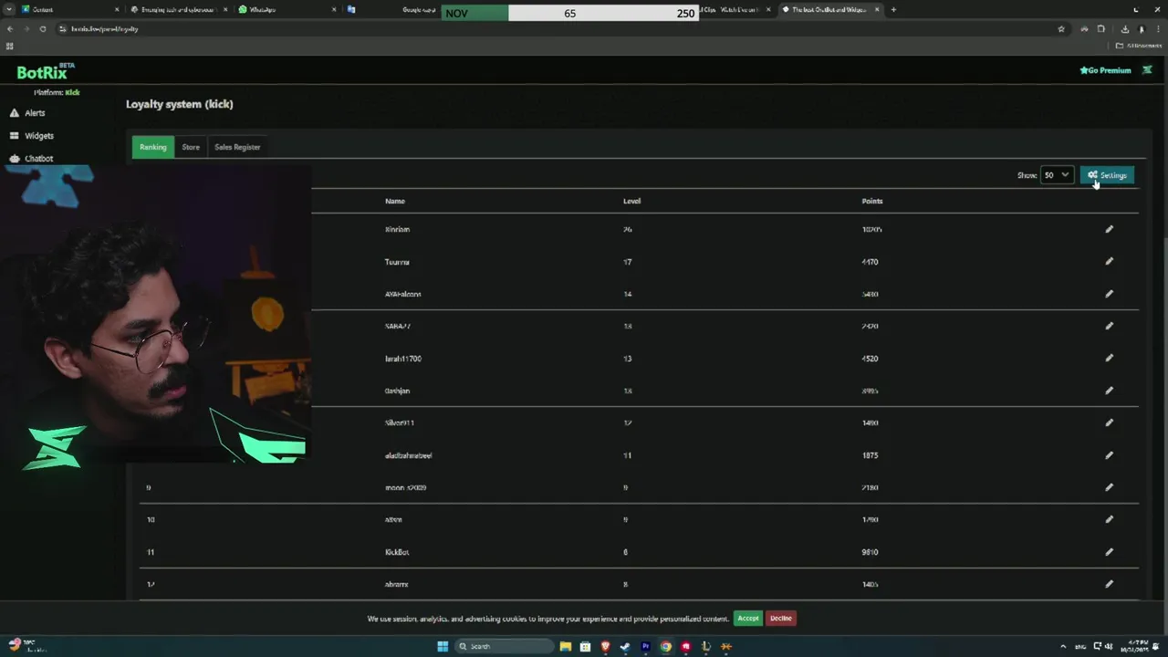Edit the level 11 user with 1875 points

coord(1109,454)
